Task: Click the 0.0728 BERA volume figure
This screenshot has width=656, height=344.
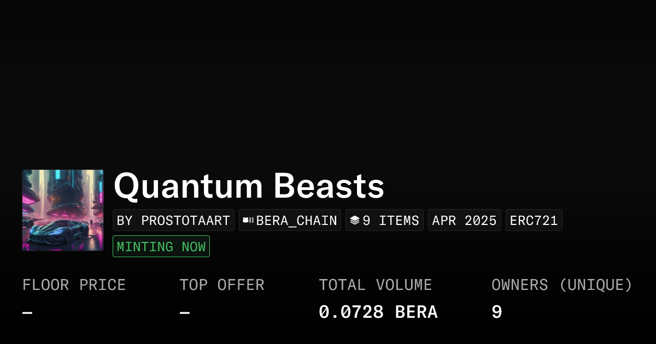Action: [378, 311]
